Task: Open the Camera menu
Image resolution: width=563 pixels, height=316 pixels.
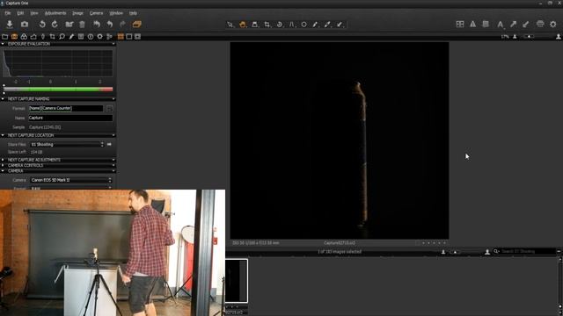Action: click(96, 13)
